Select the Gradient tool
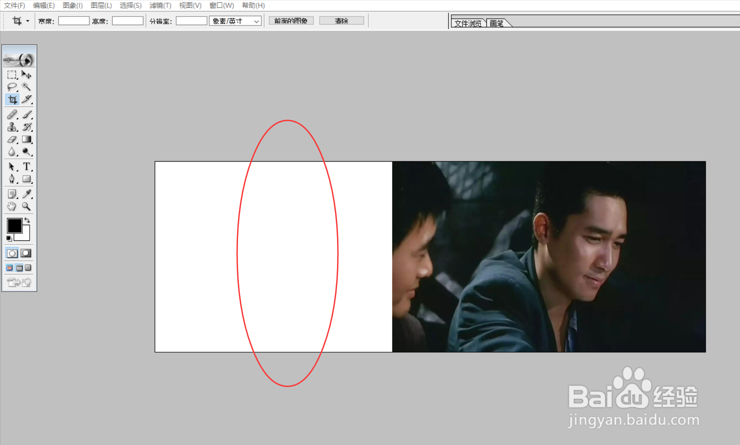Image resolution: width=740 pixels, height=445 pixels. coord(26,140)
